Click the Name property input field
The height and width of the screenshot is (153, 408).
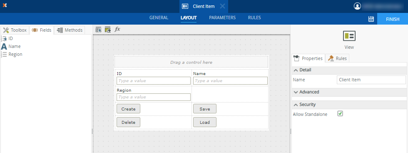click(x=371, y=80)
